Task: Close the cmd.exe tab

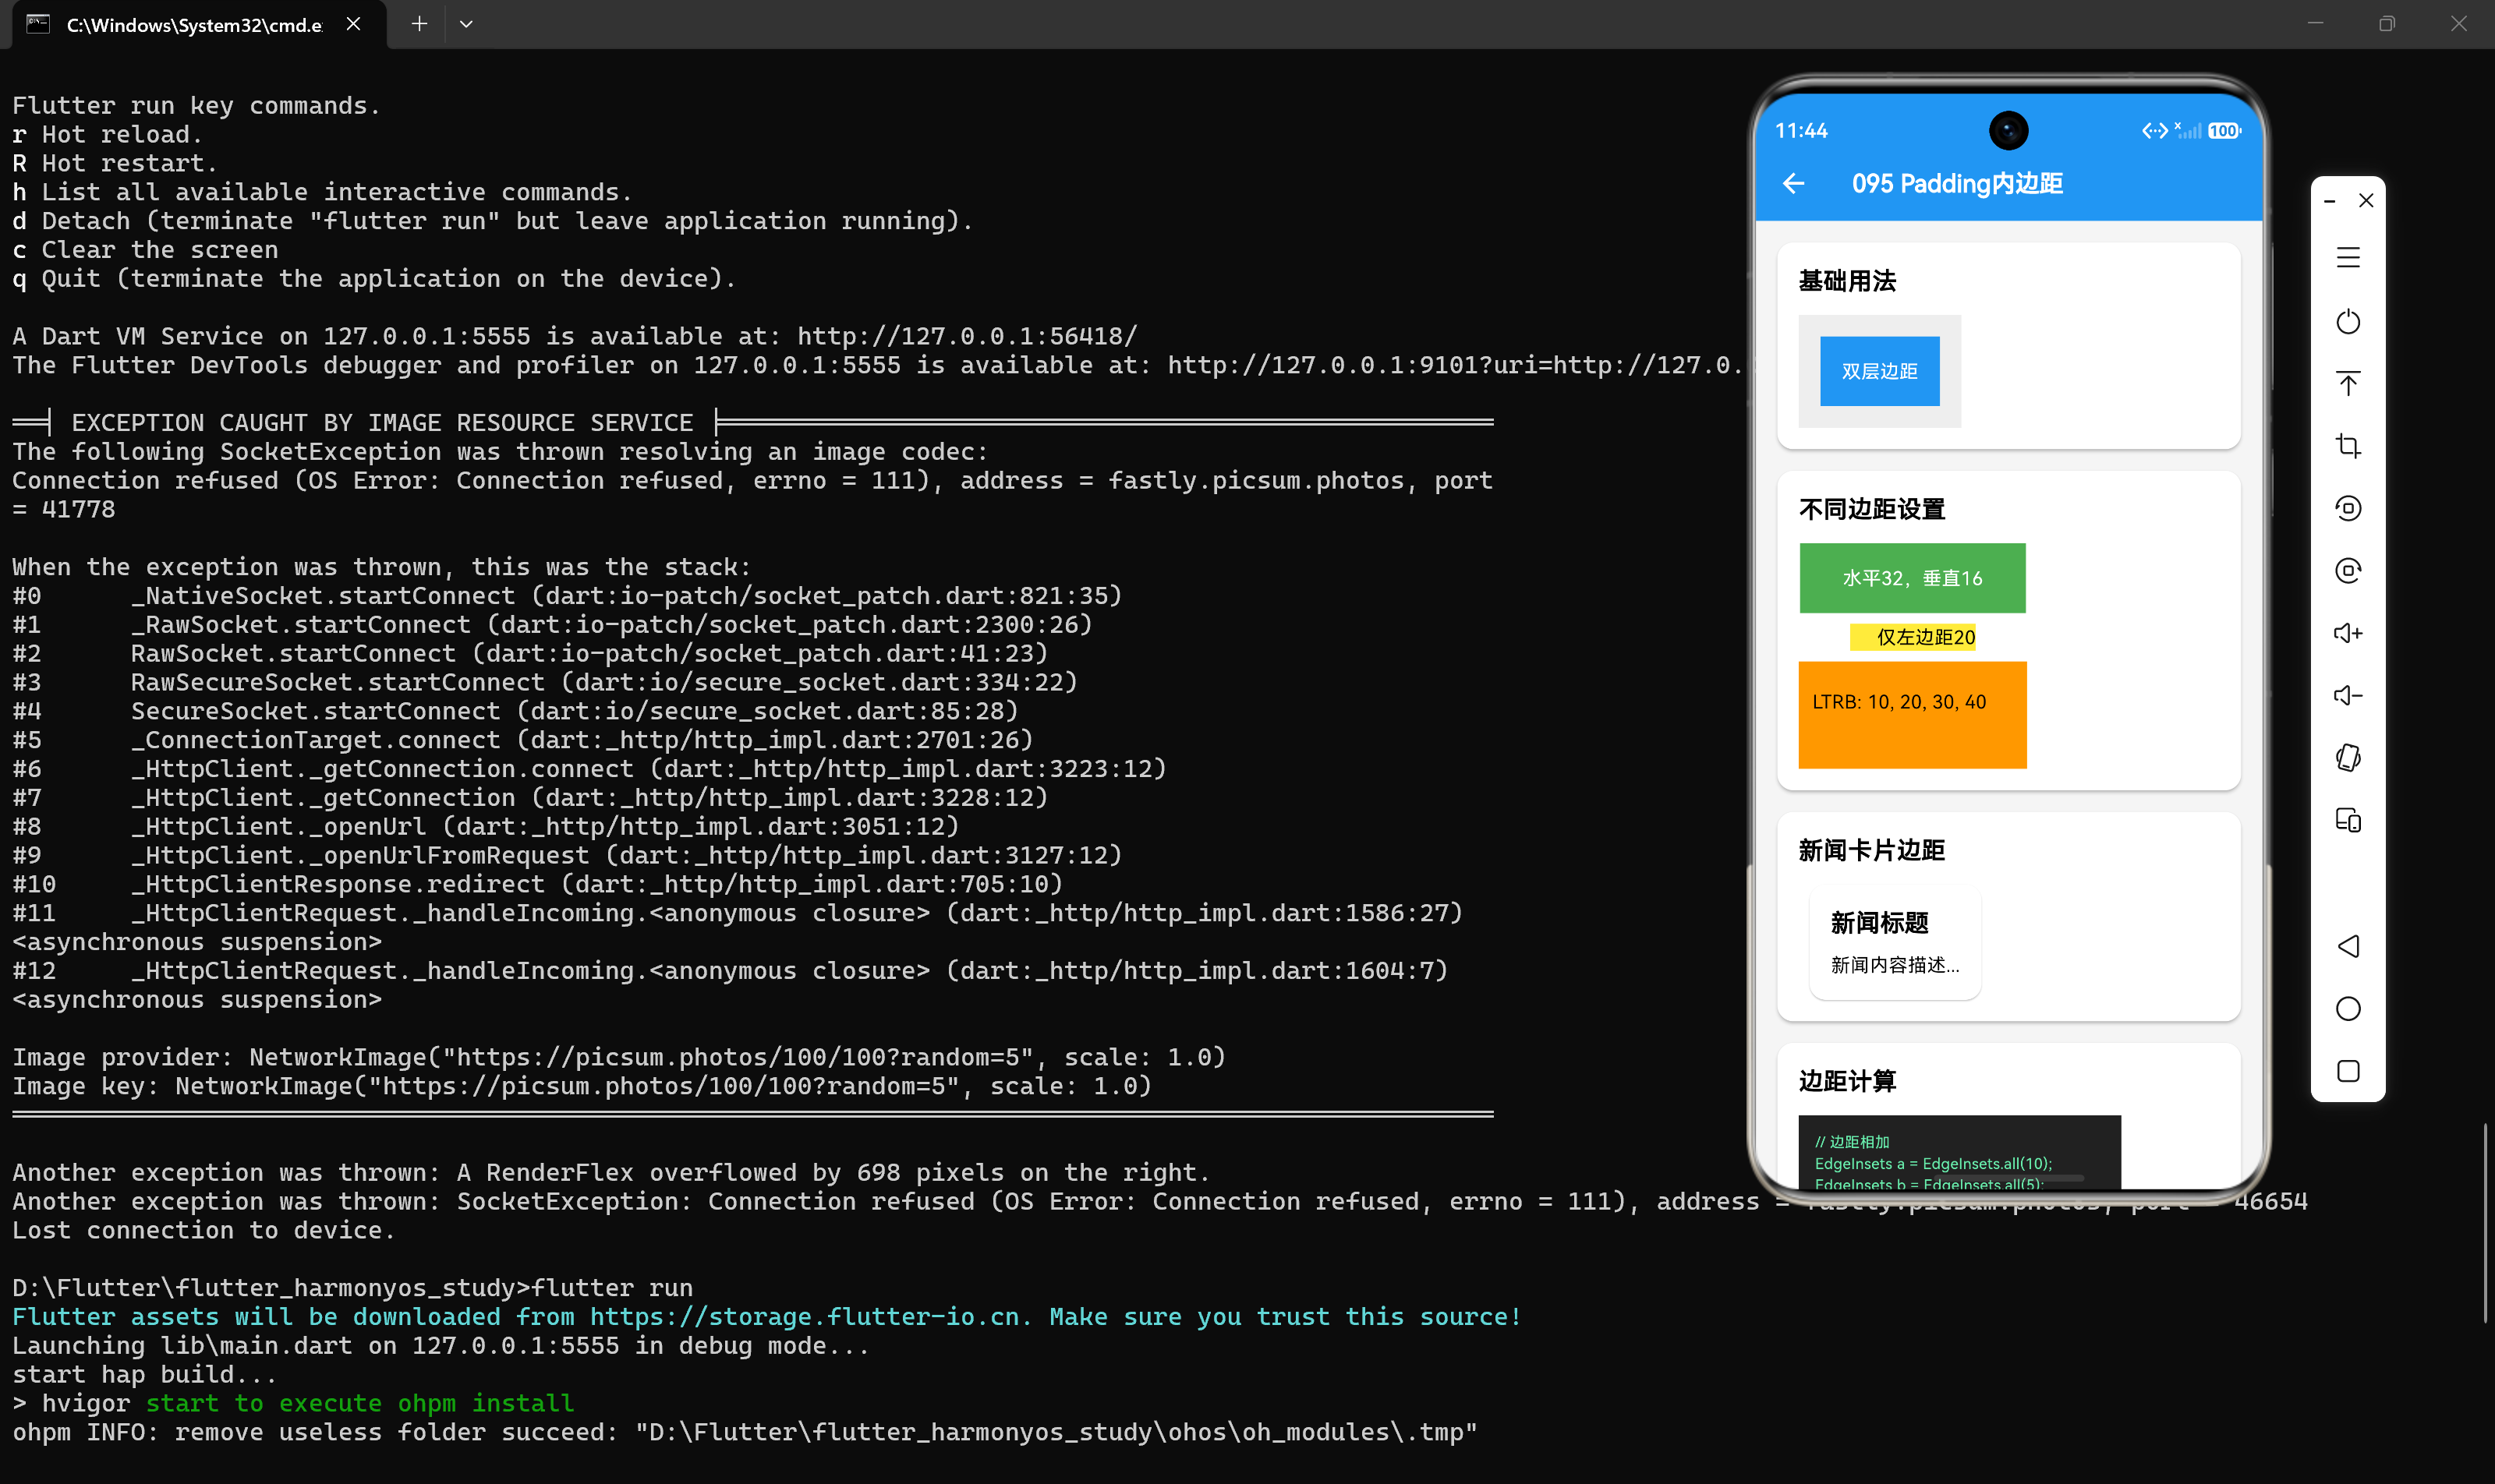Action: pos(353,24)
